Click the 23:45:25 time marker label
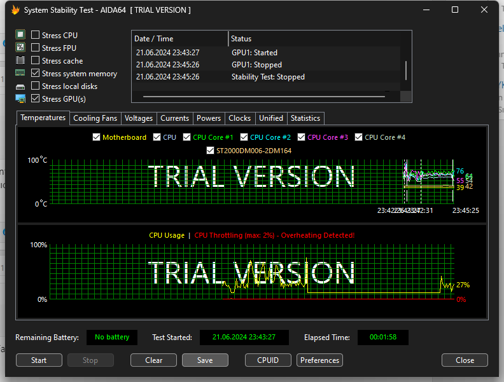The image size is (504, 382). pyautogui.click(x=466, y=210)
